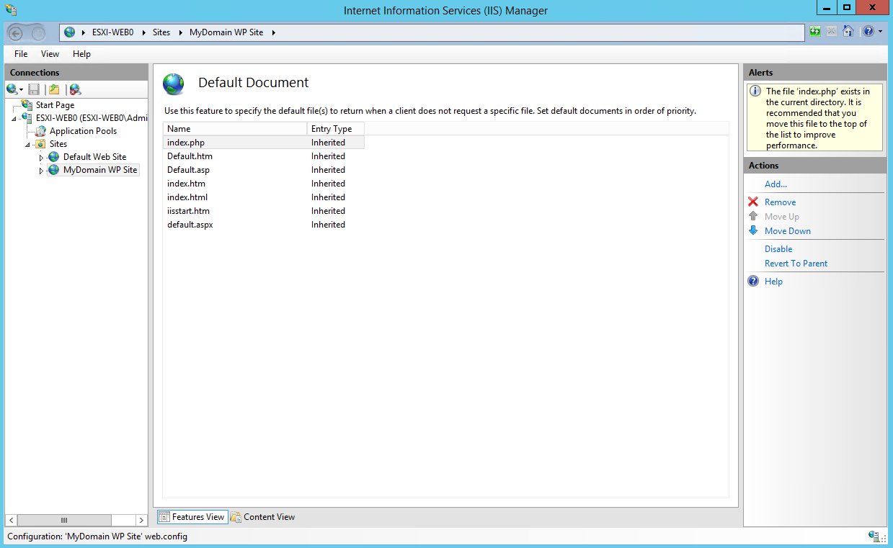Expand the MyDomain WP Site tree node
This screenshot has width=893, height=548.
pyautogui.click(x=41, y=171)
